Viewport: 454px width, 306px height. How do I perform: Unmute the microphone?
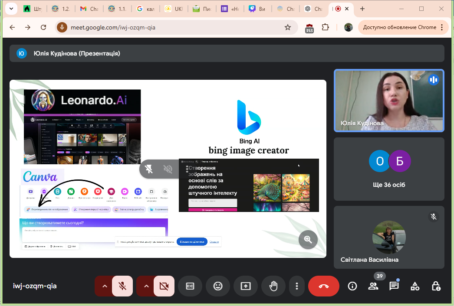(x=123, y=286)
